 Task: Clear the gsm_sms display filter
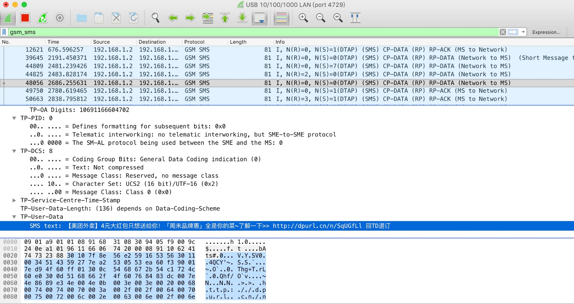pyautogui.click(x=503, y=32)
